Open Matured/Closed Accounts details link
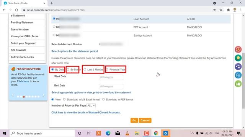The width and height of the screenshot is (245, 137). tap(86, 113)
